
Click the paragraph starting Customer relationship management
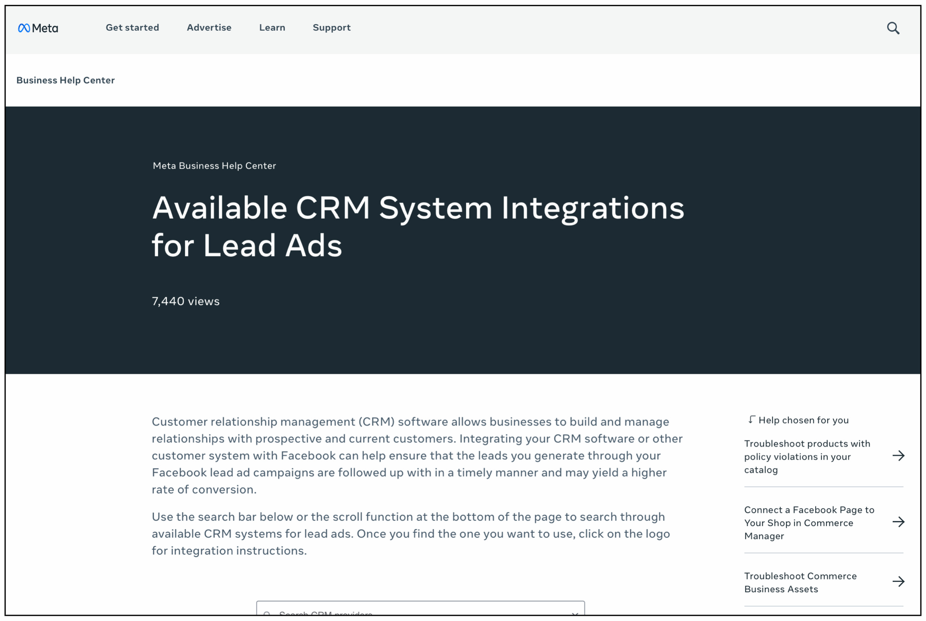[x=417, y=456]
